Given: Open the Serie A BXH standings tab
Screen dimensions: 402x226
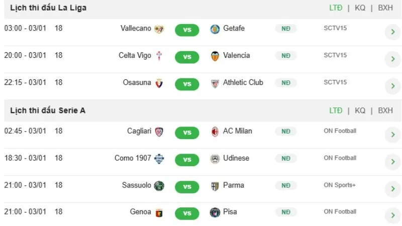Looking at the screenshot, I should (x=385, y=110).
